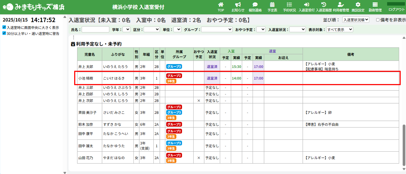Click the 氏名 search input field
The image size is (406, 174).
95,30
